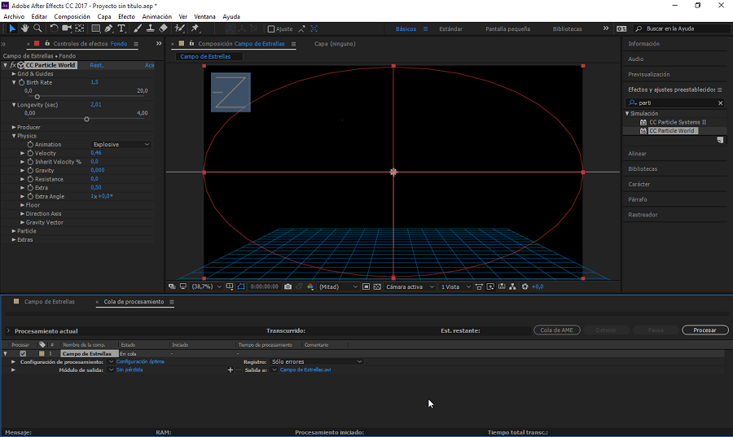
Task: Click Rest. to reset CC Particle World
Action: [97, 65]
